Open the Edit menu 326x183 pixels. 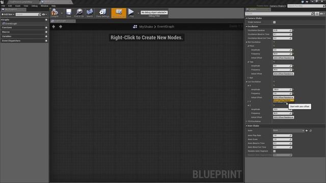[10, 6]
